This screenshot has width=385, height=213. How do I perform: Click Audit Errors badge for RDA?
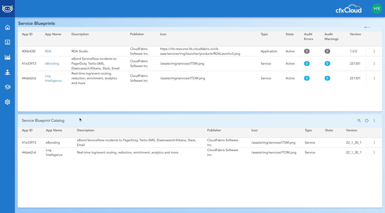tap(307, 51)
